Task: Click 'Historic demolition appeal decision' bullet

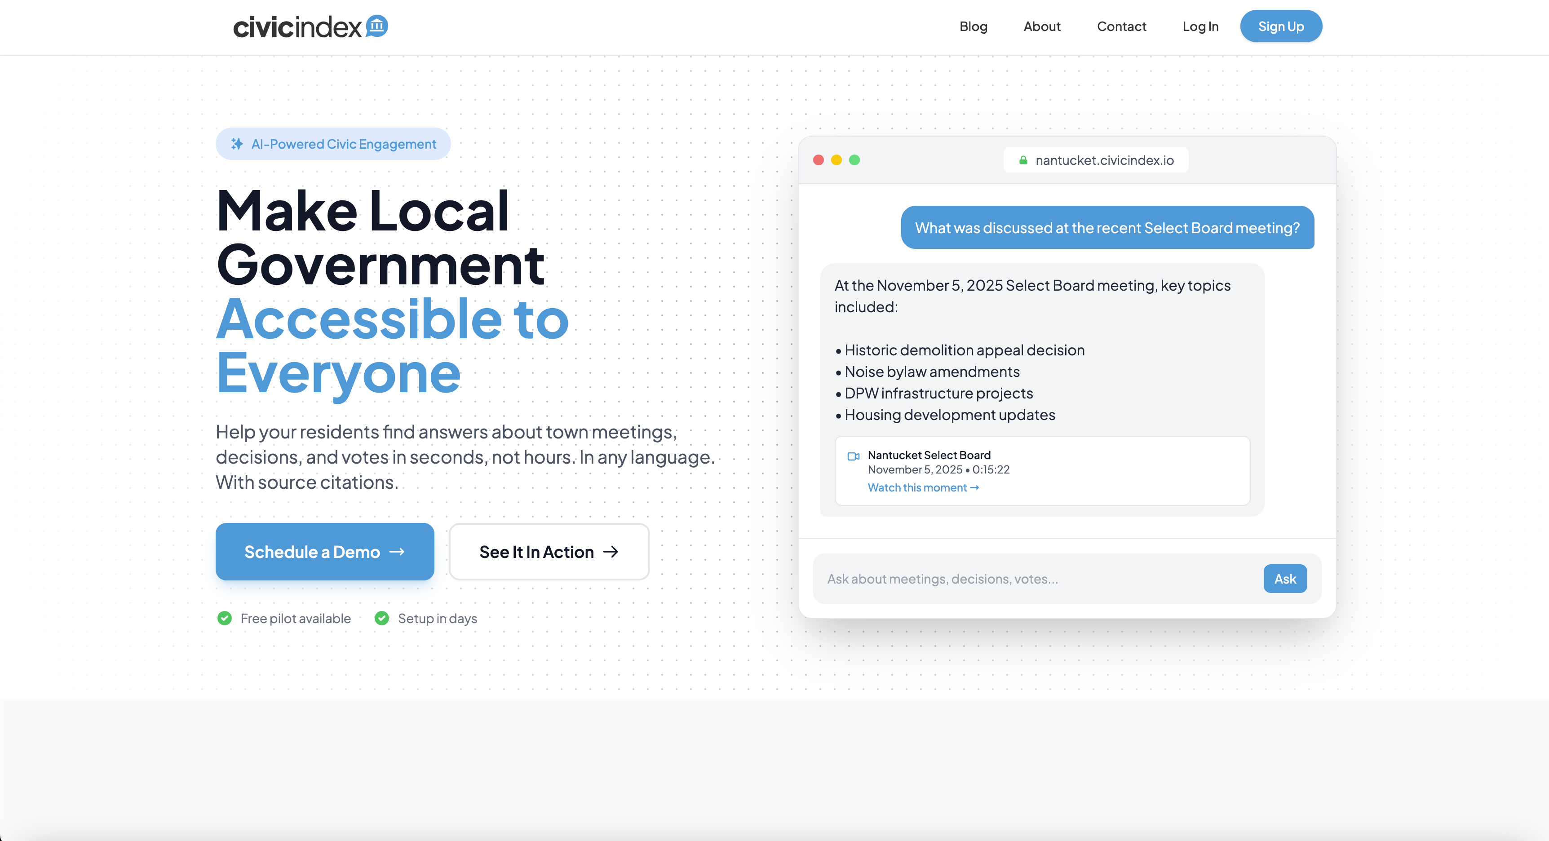Action: tap(960, 350)
